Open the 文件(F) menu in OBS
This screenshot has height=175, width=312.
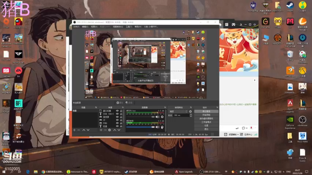coord(76,26)
